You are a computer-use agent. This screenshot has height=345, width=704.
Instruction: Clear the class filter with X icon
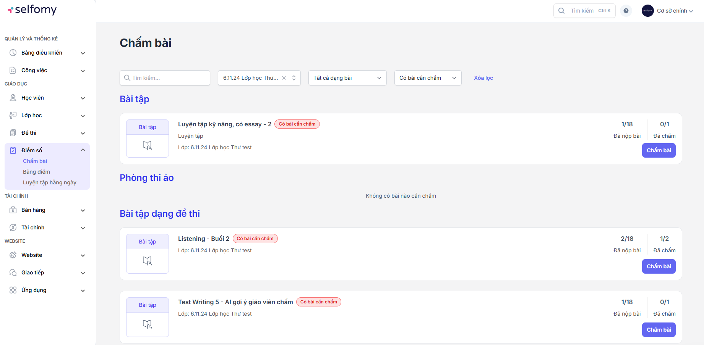click(x=284, y=78)
